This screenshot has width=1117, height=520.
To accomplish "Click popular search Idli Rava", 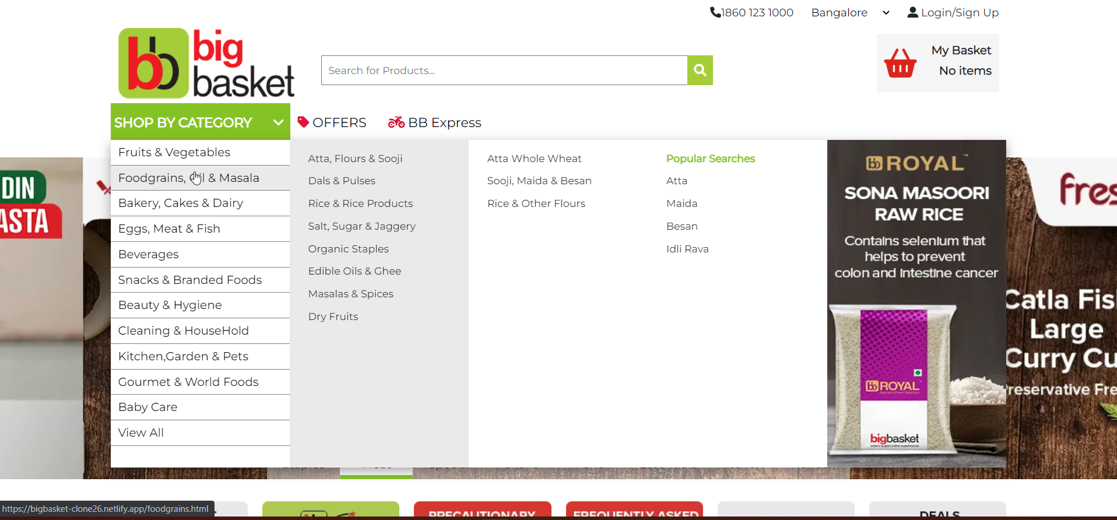I will [x=687, y=249].
